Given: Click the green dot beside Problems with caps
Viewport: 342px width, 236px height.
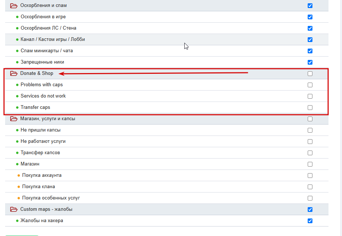Looking at the screenshot, I should 17,85.
